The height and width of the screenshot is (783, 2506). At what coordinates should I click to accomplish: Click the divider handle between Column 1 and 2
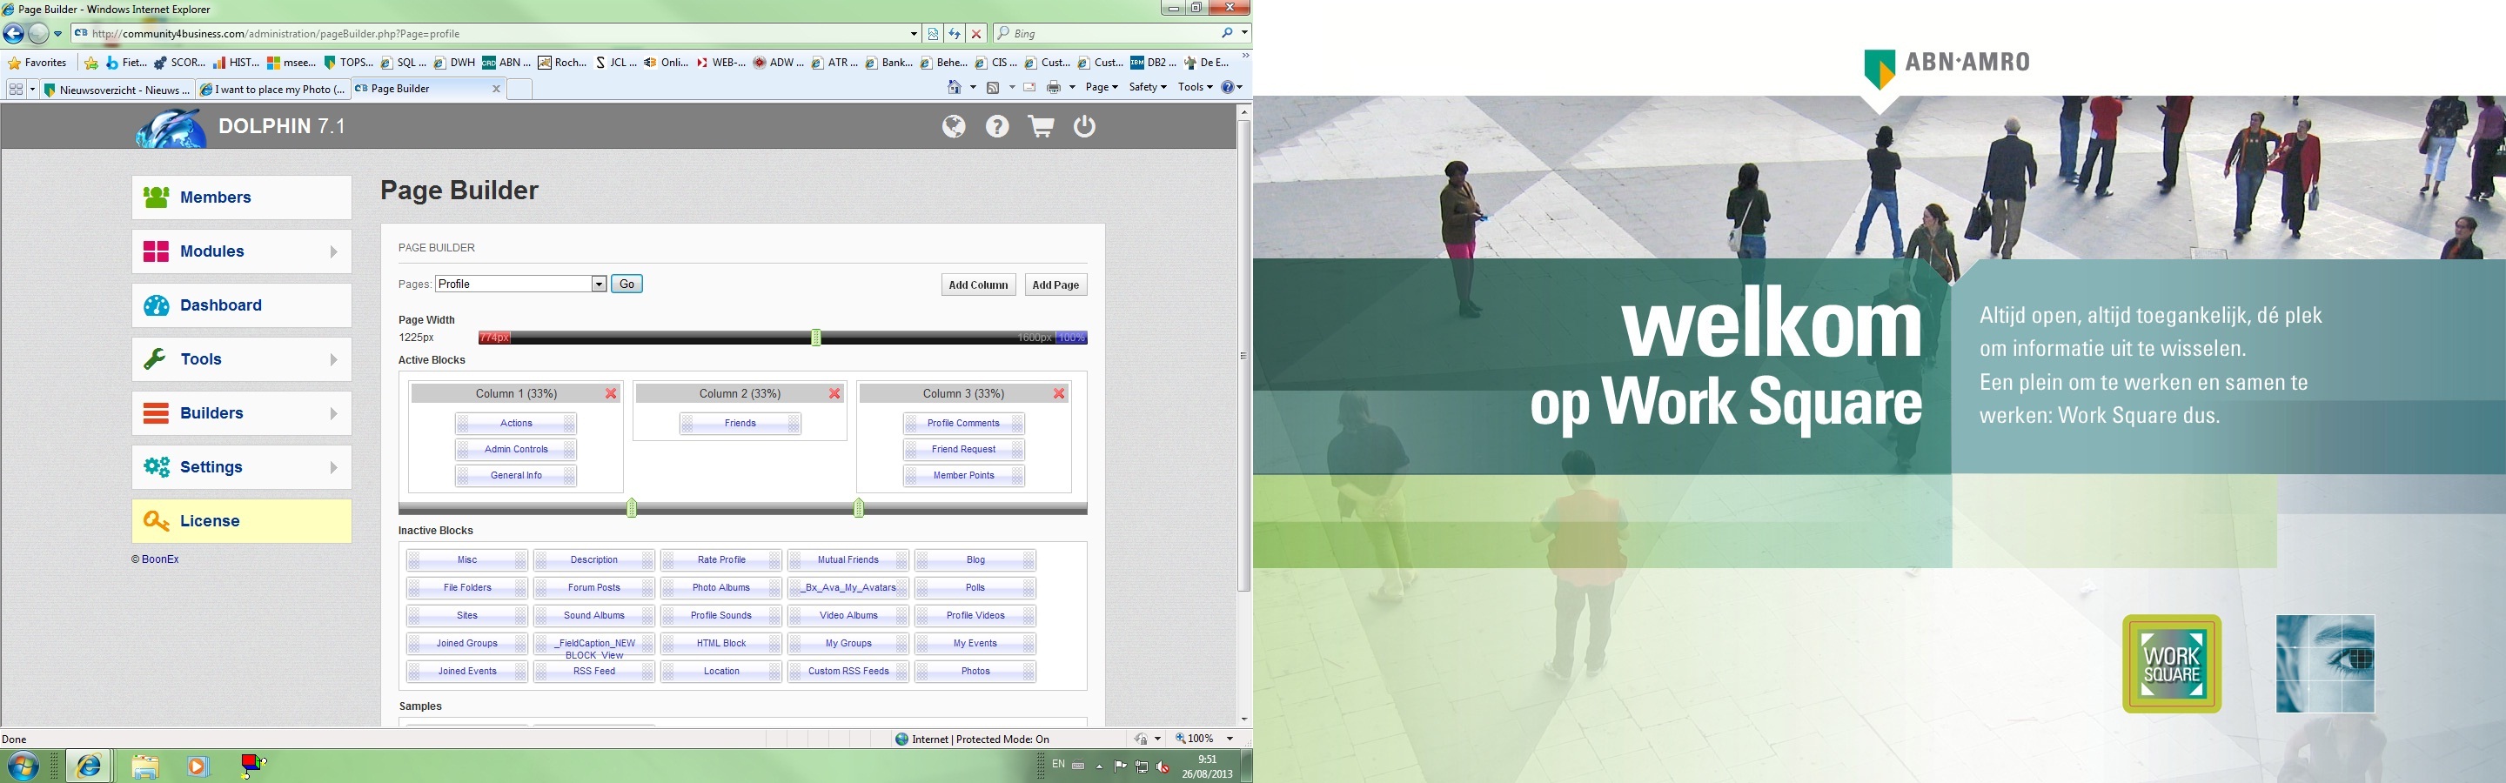pos(632,508)
